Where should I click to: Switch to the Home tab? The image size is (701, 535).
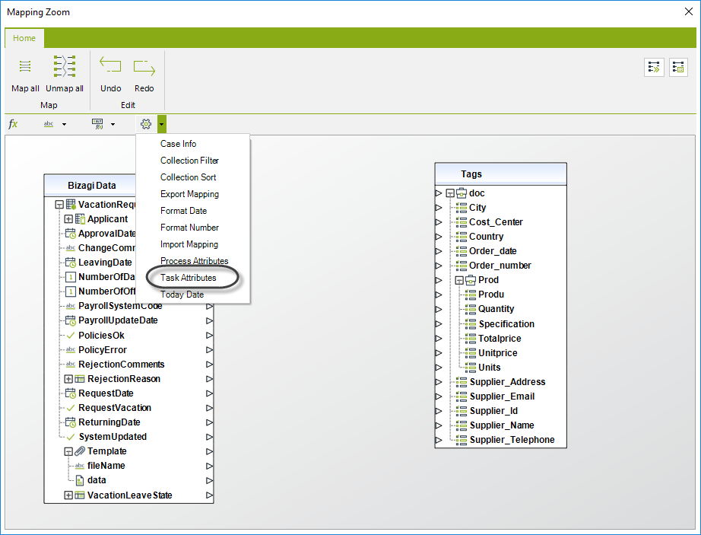pyautogui.click(x=24, y=38)
